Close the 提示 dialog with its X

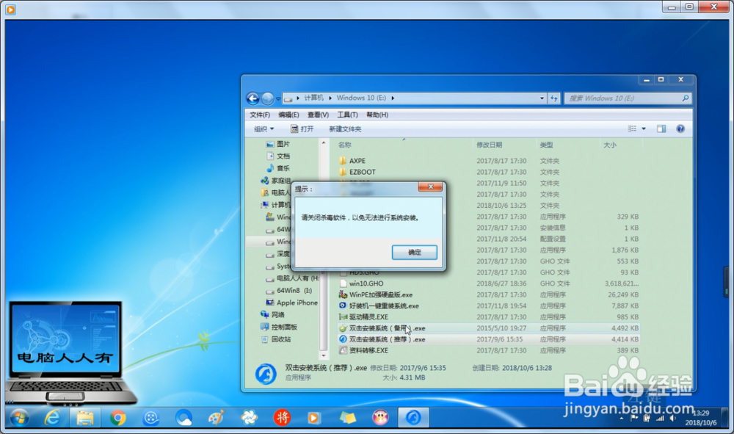tap(430, 187)
